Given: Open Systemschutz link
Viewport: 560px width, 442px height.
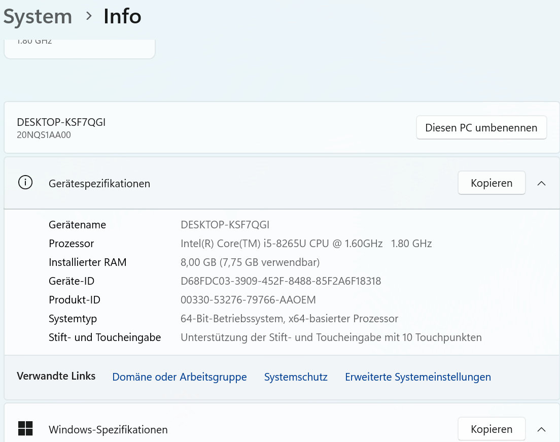Looking at the screenshot, I should pyautogui.click(x=296, y=377).
